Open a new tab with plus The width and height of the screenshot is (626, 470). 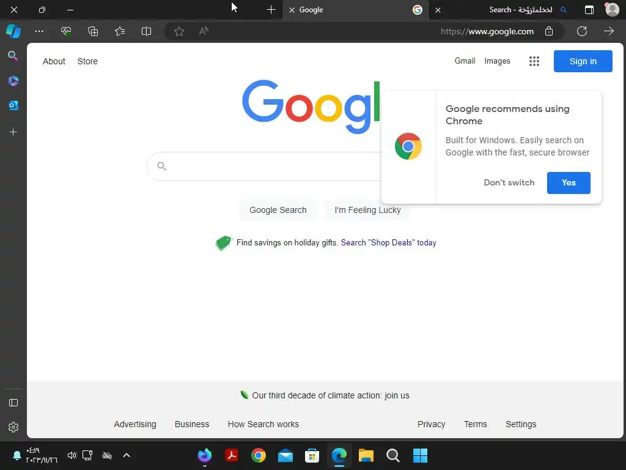coord(271,10)
